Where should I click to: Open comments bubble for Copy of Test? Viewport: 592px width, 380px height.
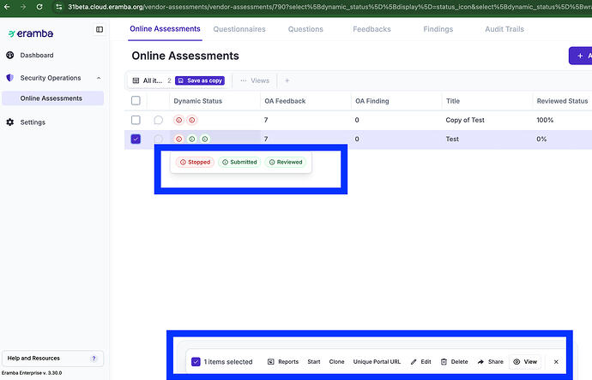pos(158,120)
